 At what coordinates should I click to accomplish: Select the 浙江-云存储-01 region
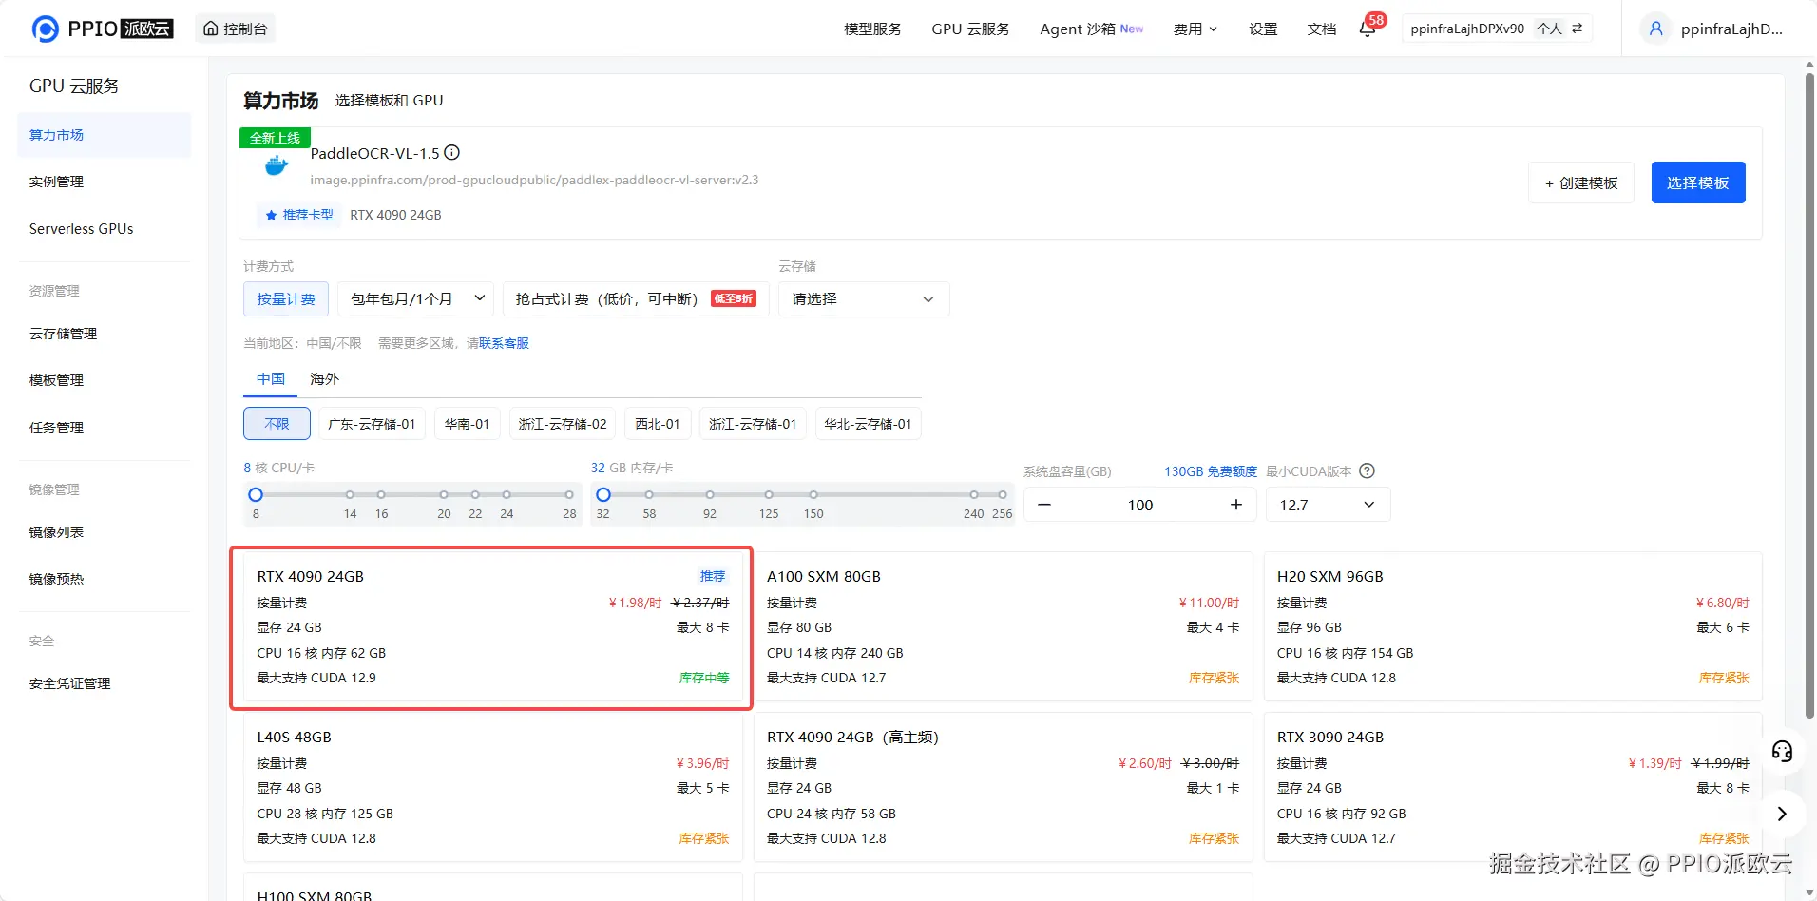pyautogui.click(x=753, y=424)
